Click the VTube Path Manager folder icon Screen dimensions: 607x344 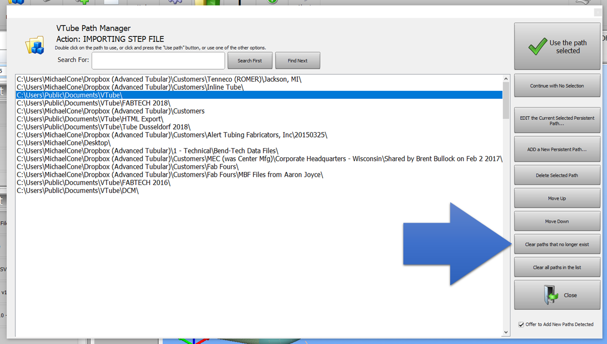[34, 45]
